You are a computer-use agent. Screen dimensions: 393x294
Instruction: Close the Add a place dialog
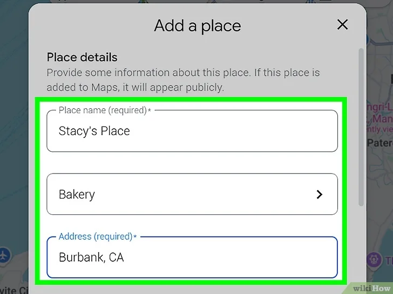[342, 25]
